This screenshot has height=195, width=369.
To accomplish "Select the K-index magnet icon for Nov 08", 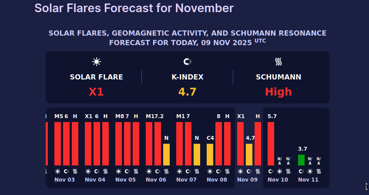I will (x=218, y=172).
